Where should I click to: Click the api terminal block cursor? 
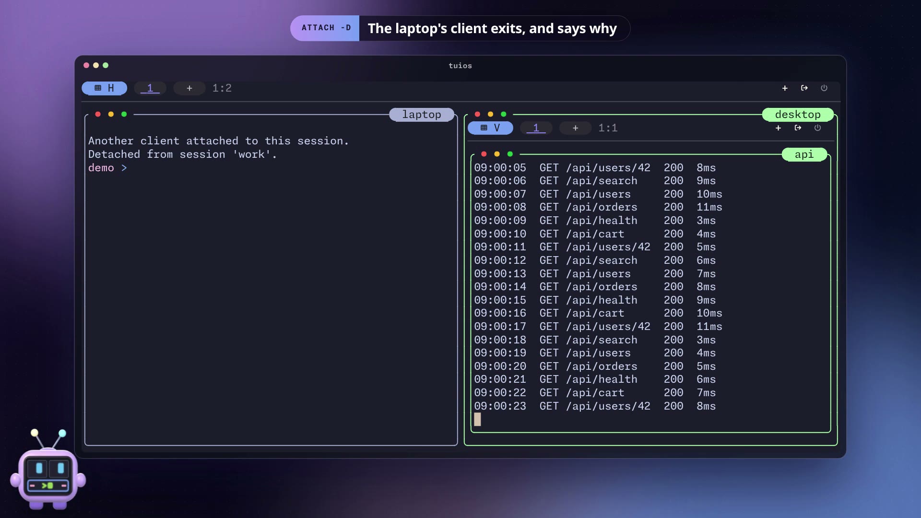pos(477,419)
